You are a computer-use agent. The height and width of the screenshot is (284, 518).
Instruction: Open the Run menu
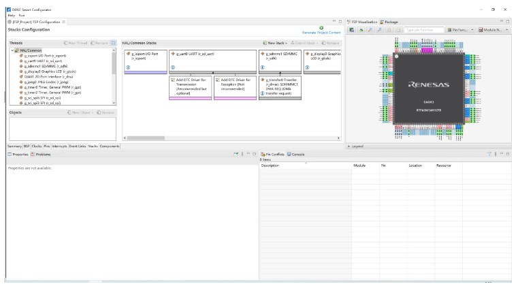point(22,15)
